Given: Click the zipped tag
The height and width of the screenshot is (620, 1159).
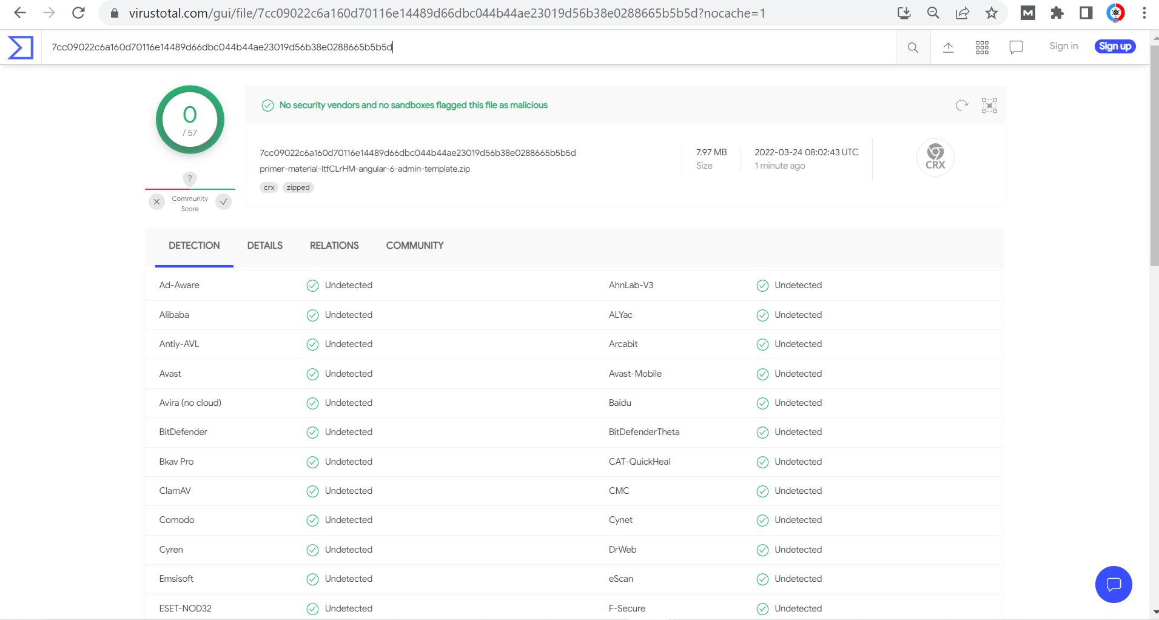Looking at the screenshot, I should point(298,187).
